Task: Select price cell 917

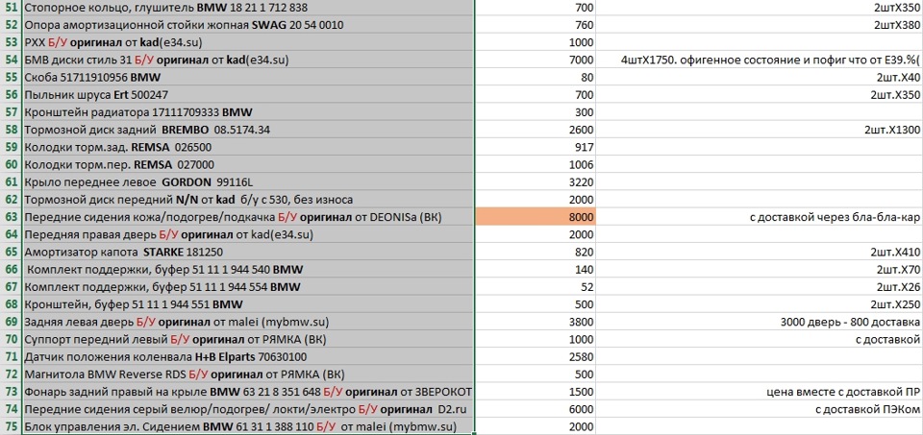Action: click(x=536, y=148)
